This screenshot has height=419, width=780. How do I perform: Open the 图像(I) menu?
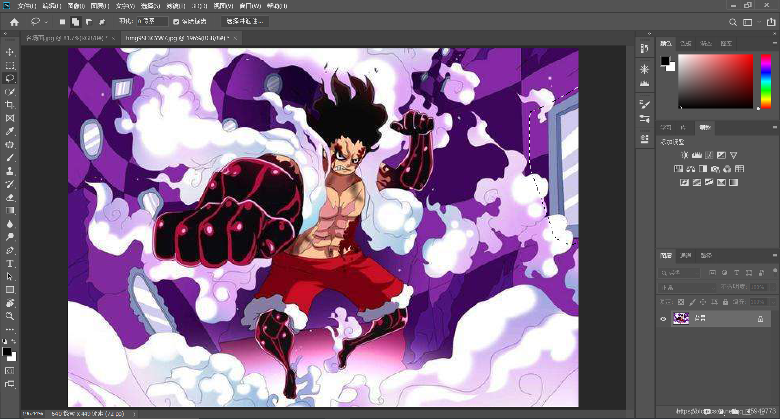(76, 6)
